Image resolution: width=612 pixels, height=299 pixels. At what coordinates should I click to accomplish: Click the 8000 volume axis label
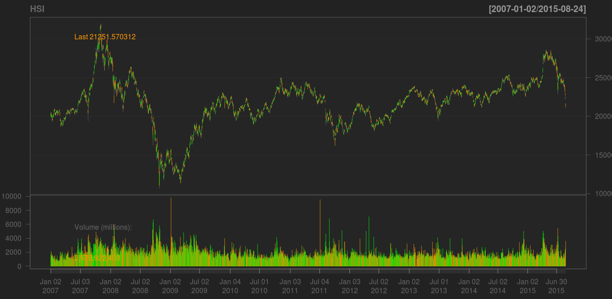point(13,211)
